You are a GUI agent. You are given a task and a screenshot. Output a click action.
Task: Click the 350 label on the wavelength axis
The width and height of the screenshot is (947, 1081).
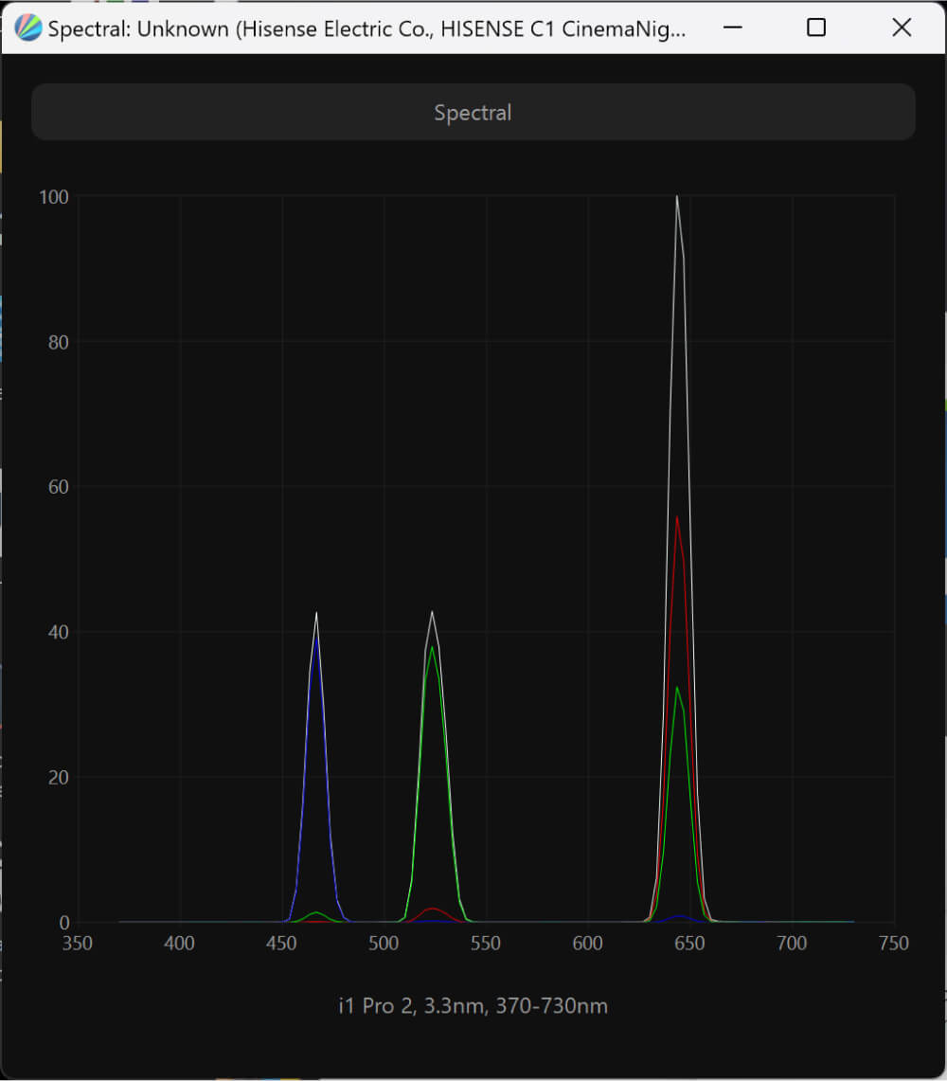tap(78, 944)
